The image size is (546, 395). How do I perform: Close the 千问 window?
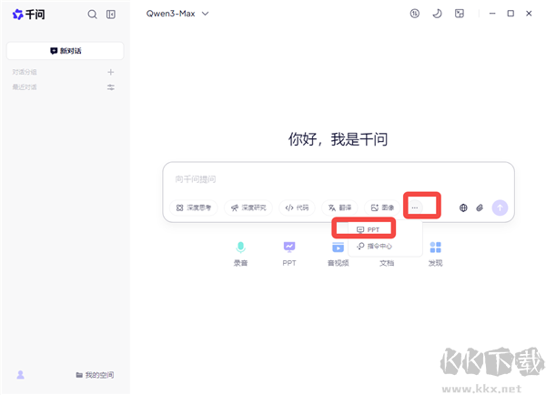click(x=529, y=14)
